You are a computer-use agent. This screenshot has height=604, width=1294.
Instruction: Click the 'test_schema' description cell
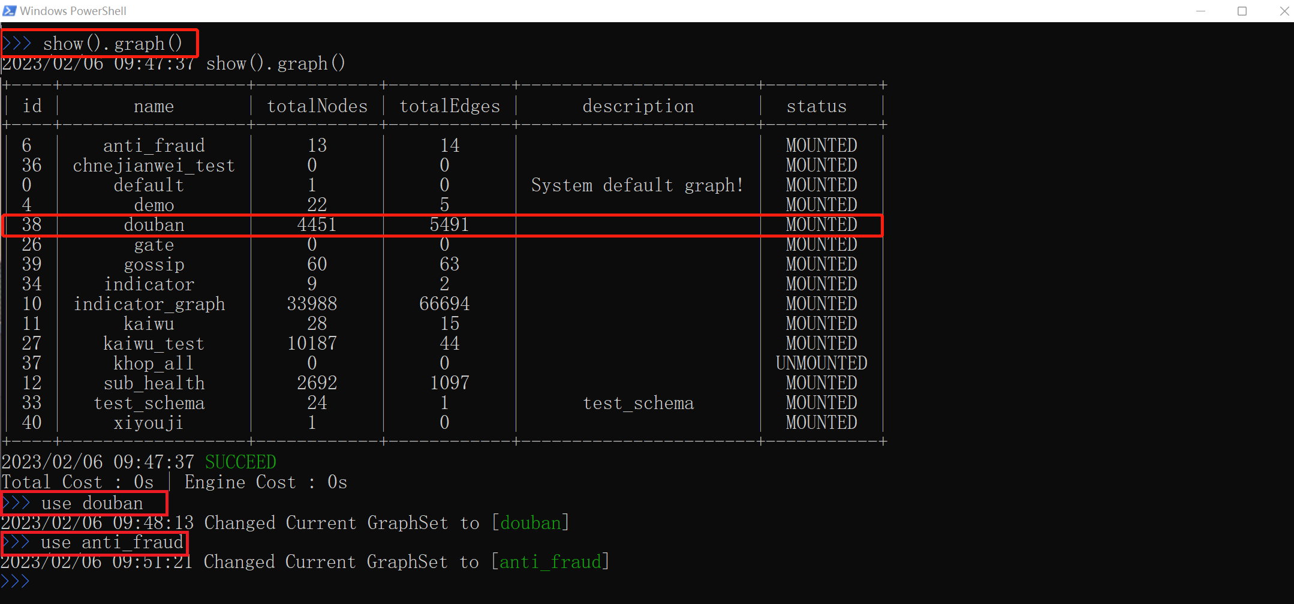[639, 403]
